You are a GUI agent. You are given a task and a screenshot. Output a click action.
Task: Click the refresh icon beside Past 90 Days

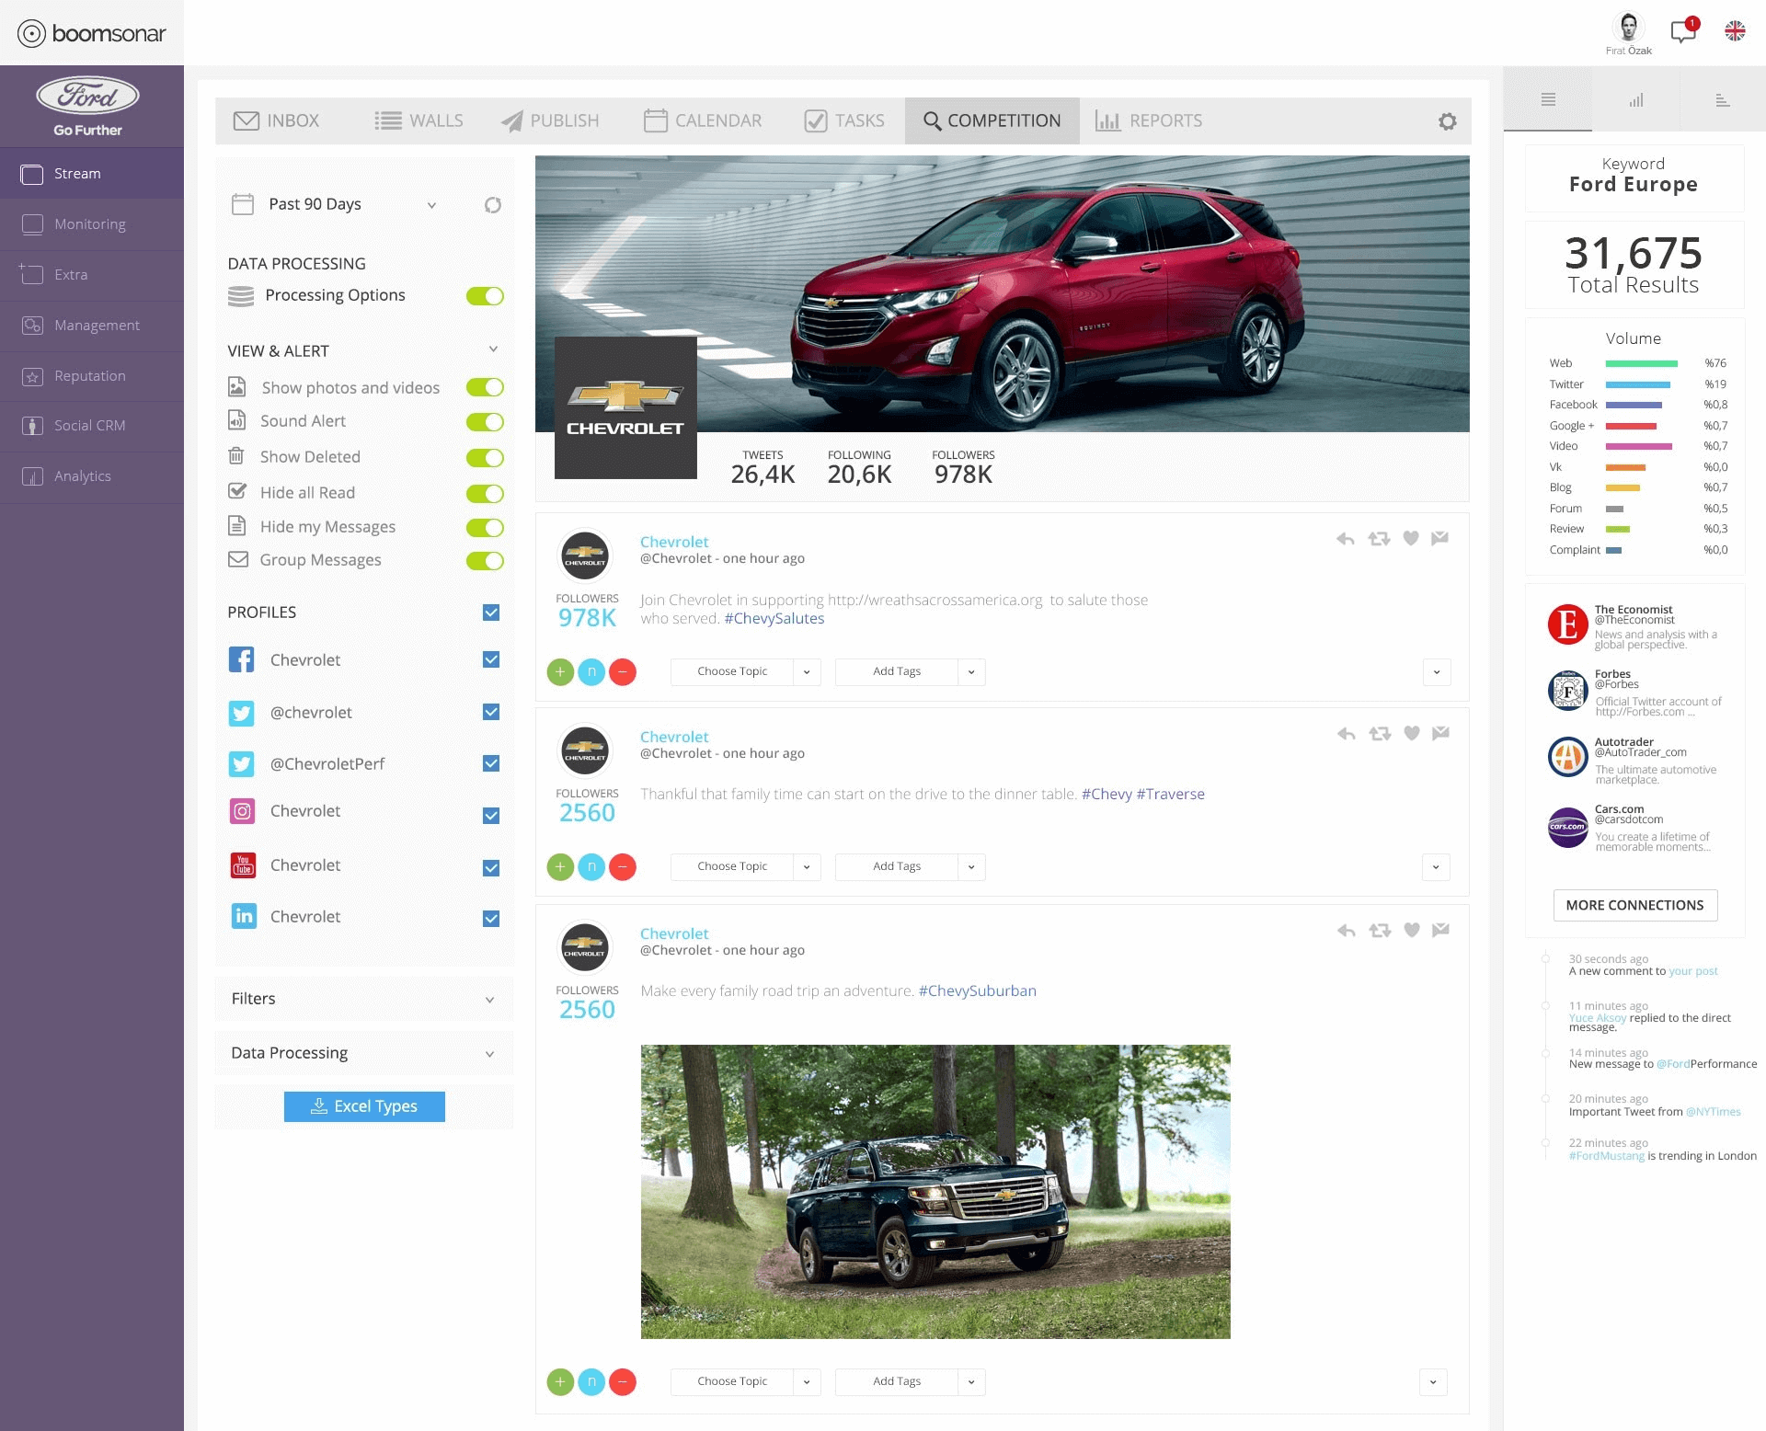click(493, 205)
